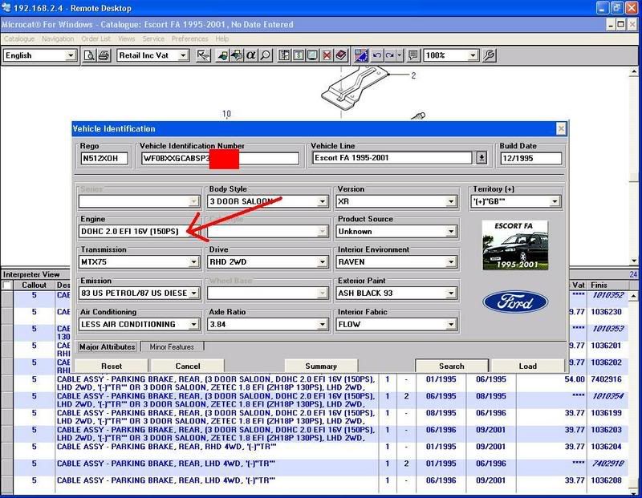Open the Retail Inc Vat price dropdown
The width and height of the screenshot is (642, 498).
pyautogui.click(x=184, y=55)
